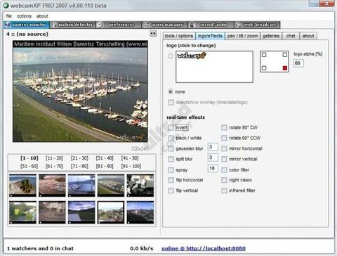Open the motion detector section
This screenshot has width=337, height=256.
pyautogui.click(x=72, y=25)
